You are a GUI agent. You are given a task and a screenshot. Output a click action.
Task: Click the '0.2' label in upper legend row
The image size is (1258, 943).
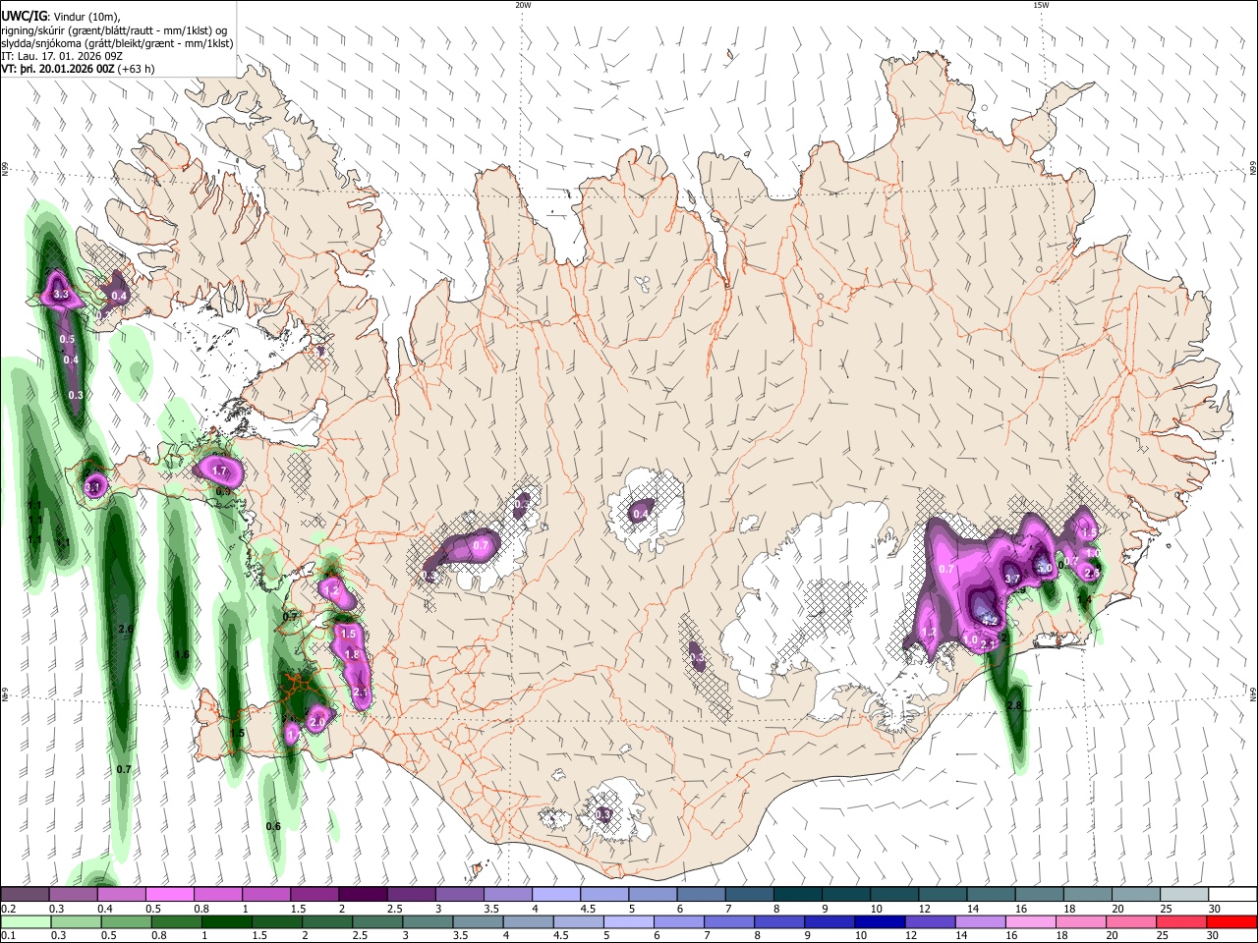7,908
